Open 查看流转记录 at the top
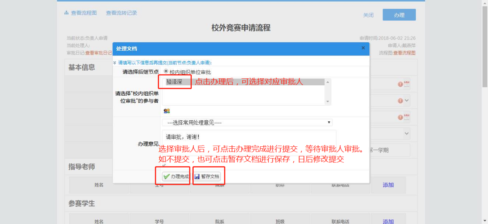The width and height of the screenshot is (488, 224). click(x=122, y=13)
